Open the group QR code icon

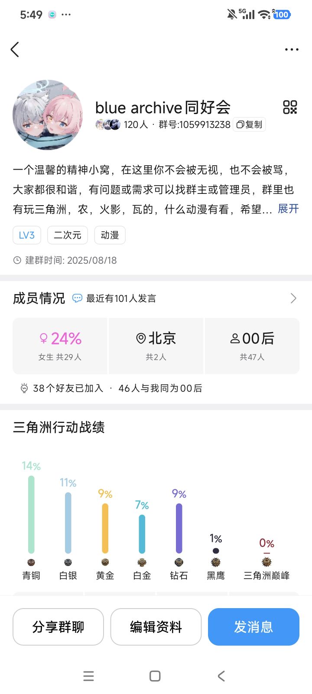pyautogui.click(x=290, y=107)
